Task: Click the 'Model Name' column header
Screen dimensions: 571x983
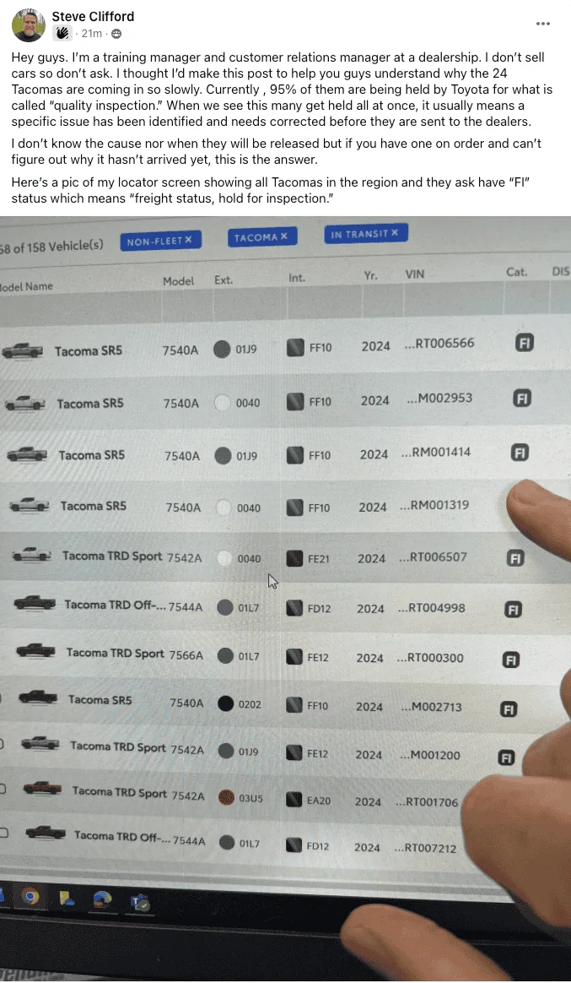Action: coord(26,286)
